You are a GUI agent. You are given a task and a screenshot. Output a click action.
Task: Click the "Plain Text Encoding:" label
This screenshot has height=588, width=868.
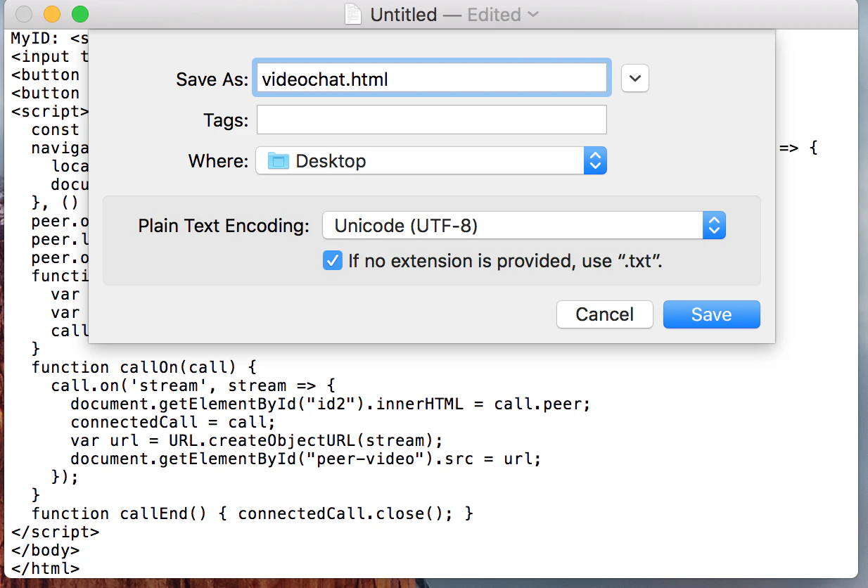(224, 226)
